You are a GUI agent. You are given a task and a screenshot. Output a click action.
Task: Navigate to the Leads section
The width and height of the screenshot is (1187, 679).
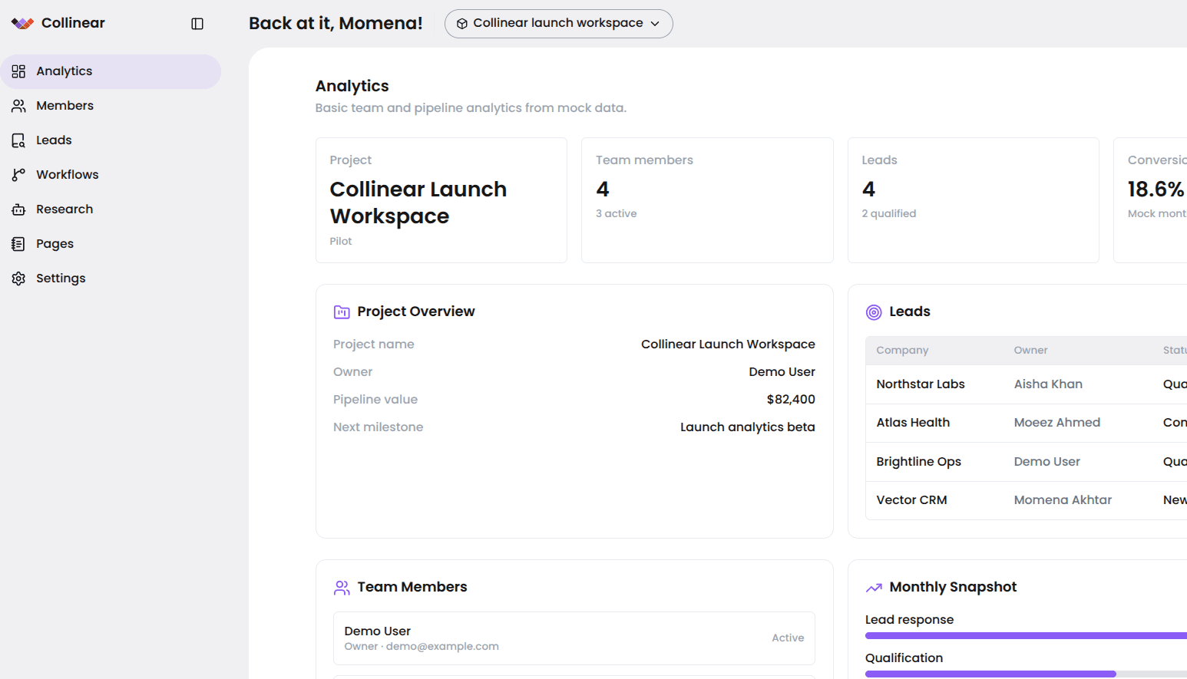pyautogui.click(x=111, y=140)
